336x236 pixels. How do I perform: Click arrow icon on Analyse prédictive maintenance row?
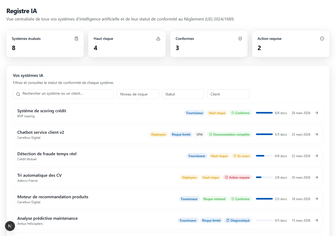coord(317,220)
